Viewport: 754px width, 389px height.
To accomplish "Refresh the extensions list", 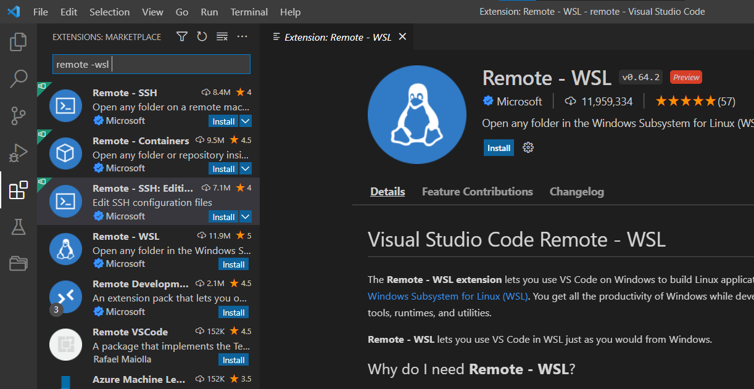I will coord(202,36).
